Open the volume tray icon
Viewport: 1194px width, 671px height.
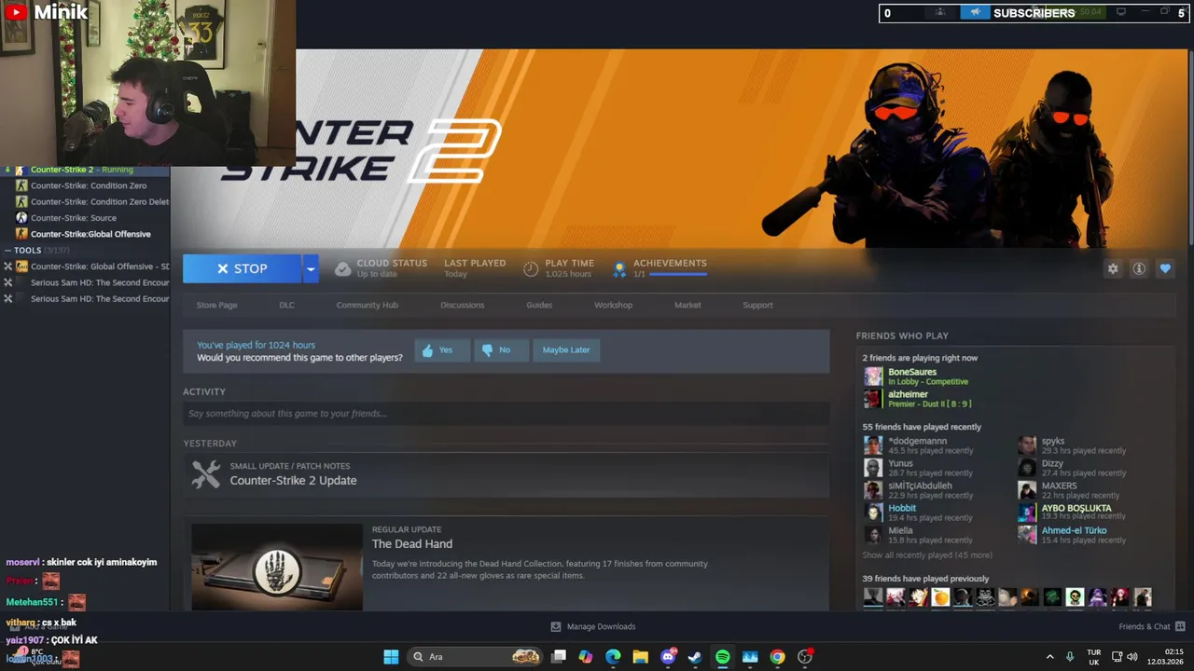click(1132, 657)
